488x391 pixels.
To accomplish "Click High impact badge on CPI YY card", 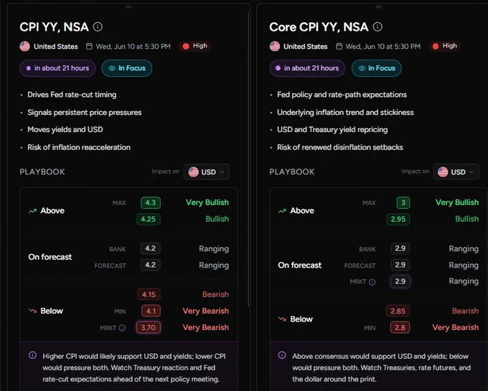I will pyautogui.click(x=195, y=46).
